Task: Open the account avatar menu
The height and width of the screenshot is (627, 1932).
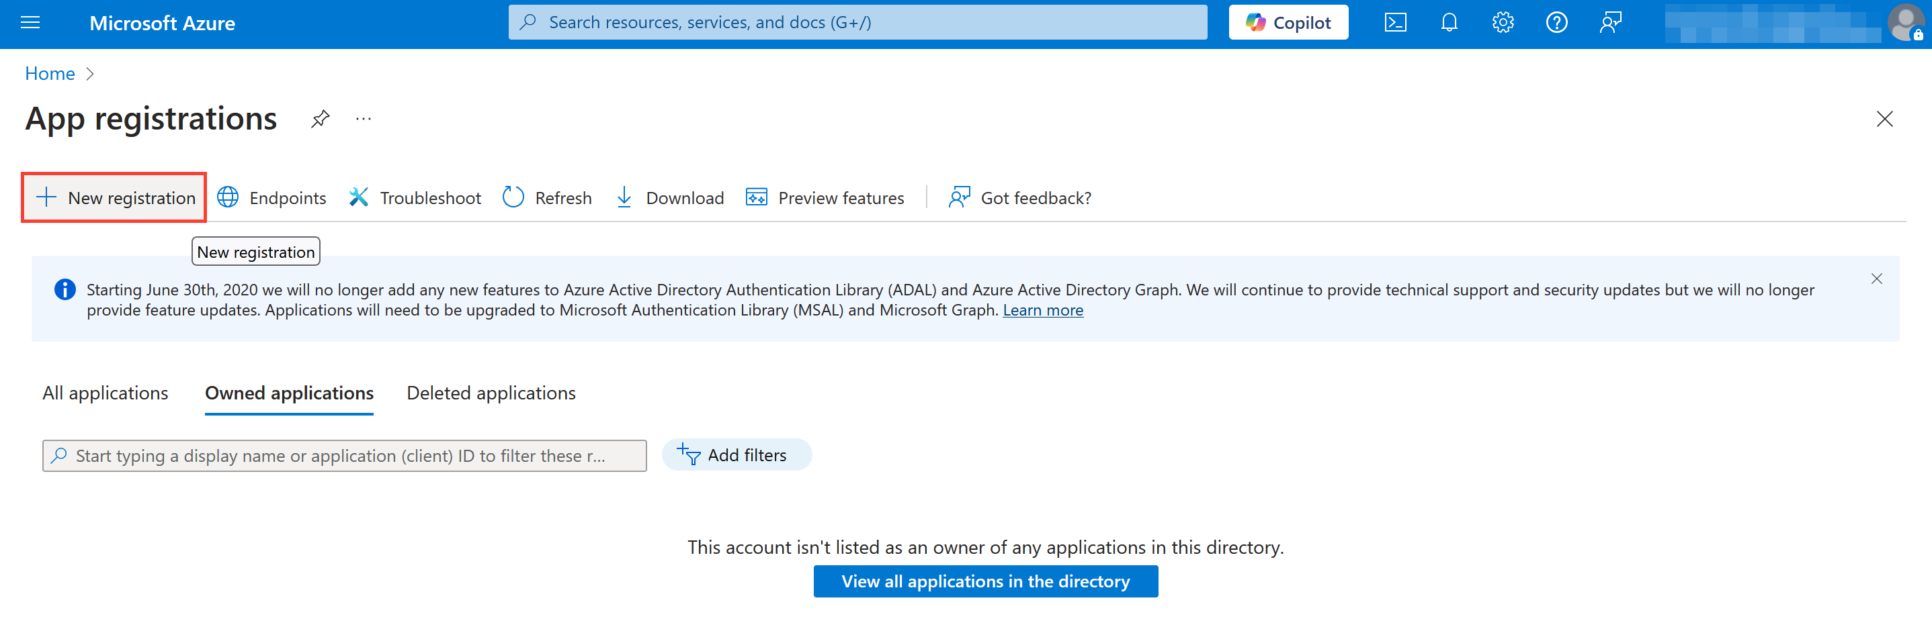Action: click(1906, 23)
